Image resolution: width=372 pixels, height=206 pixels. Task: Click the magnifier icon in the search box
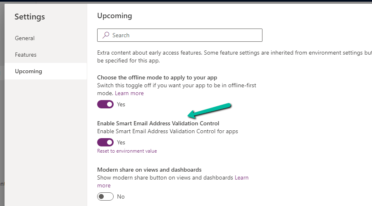(x=106, y=35)
